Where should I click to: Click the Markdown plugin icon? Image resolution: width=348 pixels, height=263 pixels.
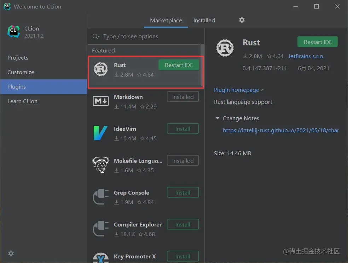(100, 101)
